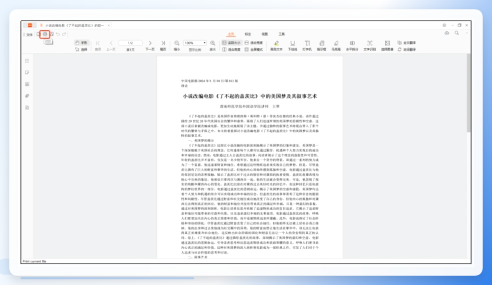Click the 文字识别 OCR tool
This screenshot has height=285, width=492.
click(370, 45)
